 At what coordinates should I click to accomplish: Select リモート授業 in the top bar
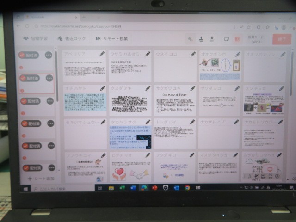coord(111,39)
